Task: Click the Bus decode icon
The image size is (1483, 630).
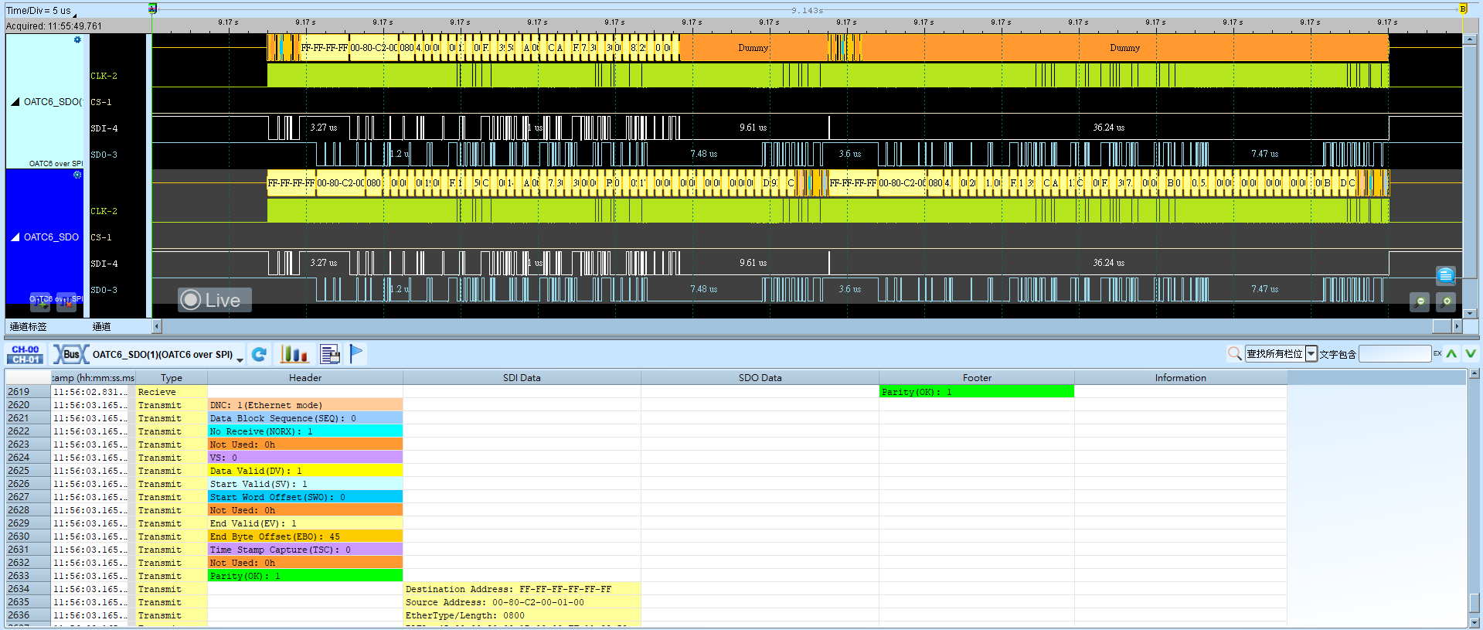Action: tap(70, 354)
